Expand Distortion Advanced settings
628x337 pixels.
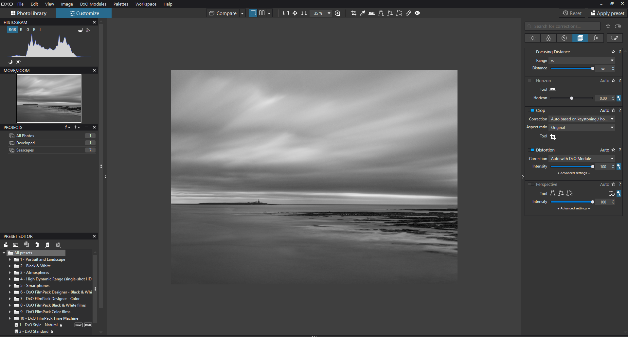coord(573,173)
